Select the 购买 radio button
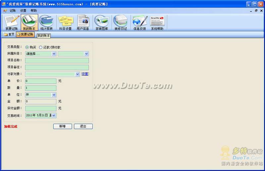Viewport: 265px width, 171px height. [x=27, y=47]
